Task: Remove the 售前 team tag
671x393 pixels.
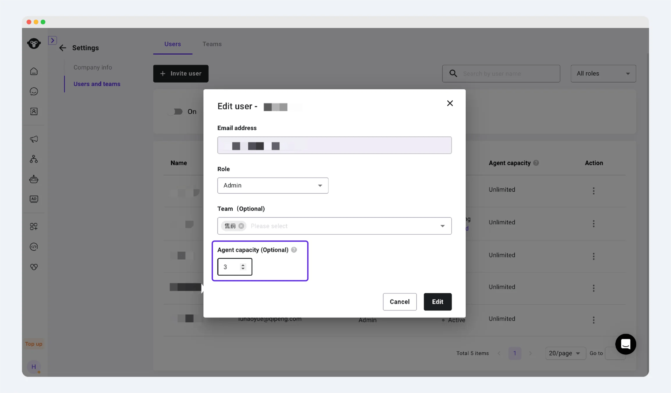Action: [241, 226]
